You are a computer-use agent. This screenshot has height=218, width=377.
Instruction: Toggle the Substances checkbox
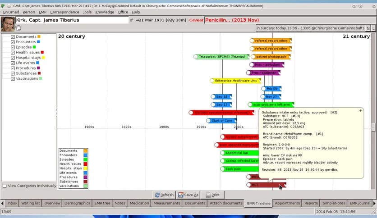(x=13, y=73)
